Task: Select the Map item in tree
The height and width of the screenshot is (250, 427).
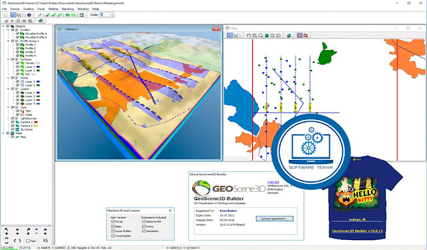Action: click(23, 137)
